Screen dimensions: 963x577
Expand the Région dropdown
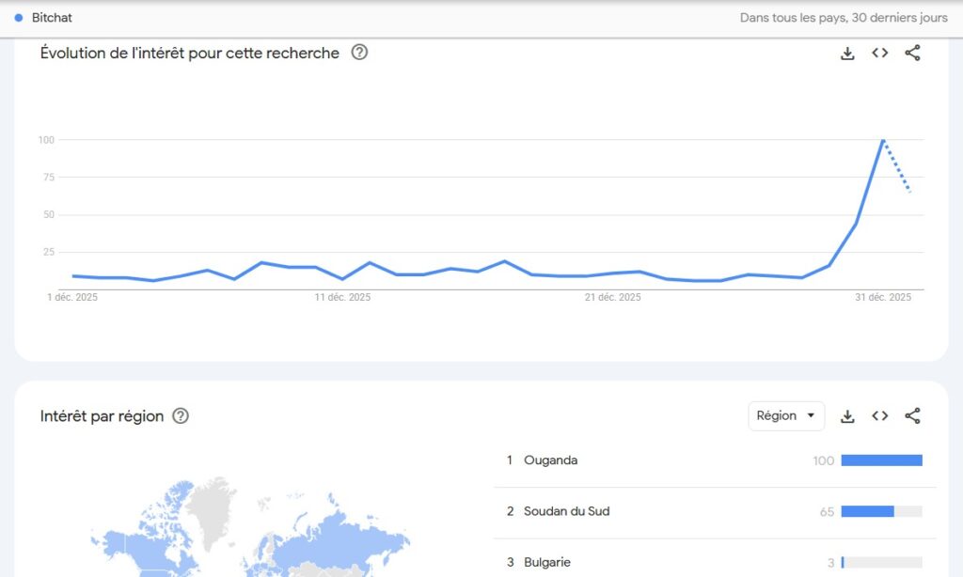tap(786, 416)
